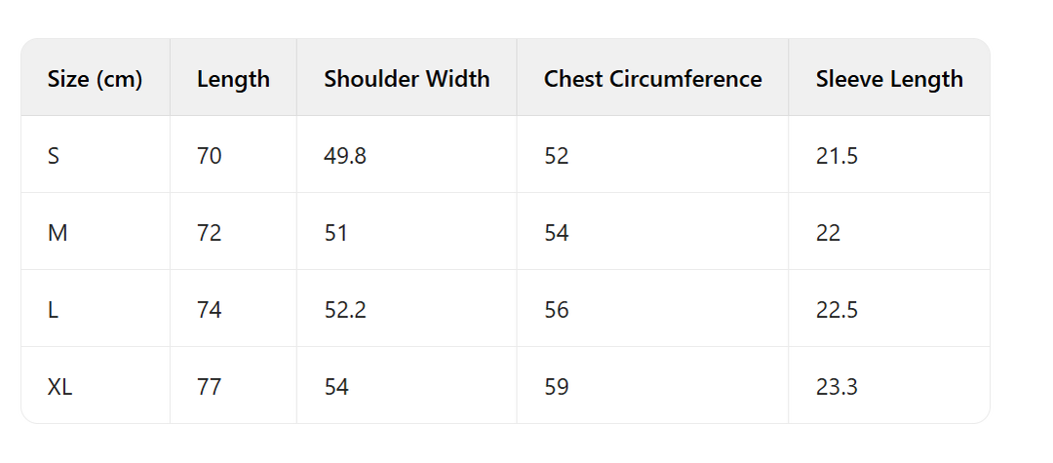Select sleeve length value 21.5

point(837,156)
